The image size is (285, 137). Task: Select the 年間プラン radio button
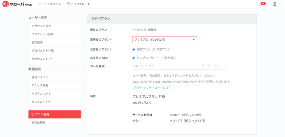pyautogui.click(x=154, y=49)
